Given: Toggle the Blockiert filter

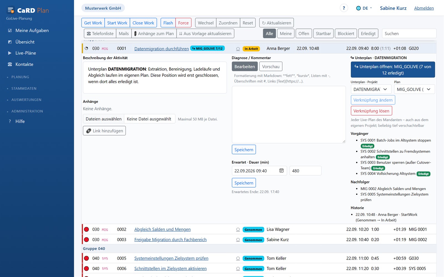Looking at the screenshot, I should 346,34.
